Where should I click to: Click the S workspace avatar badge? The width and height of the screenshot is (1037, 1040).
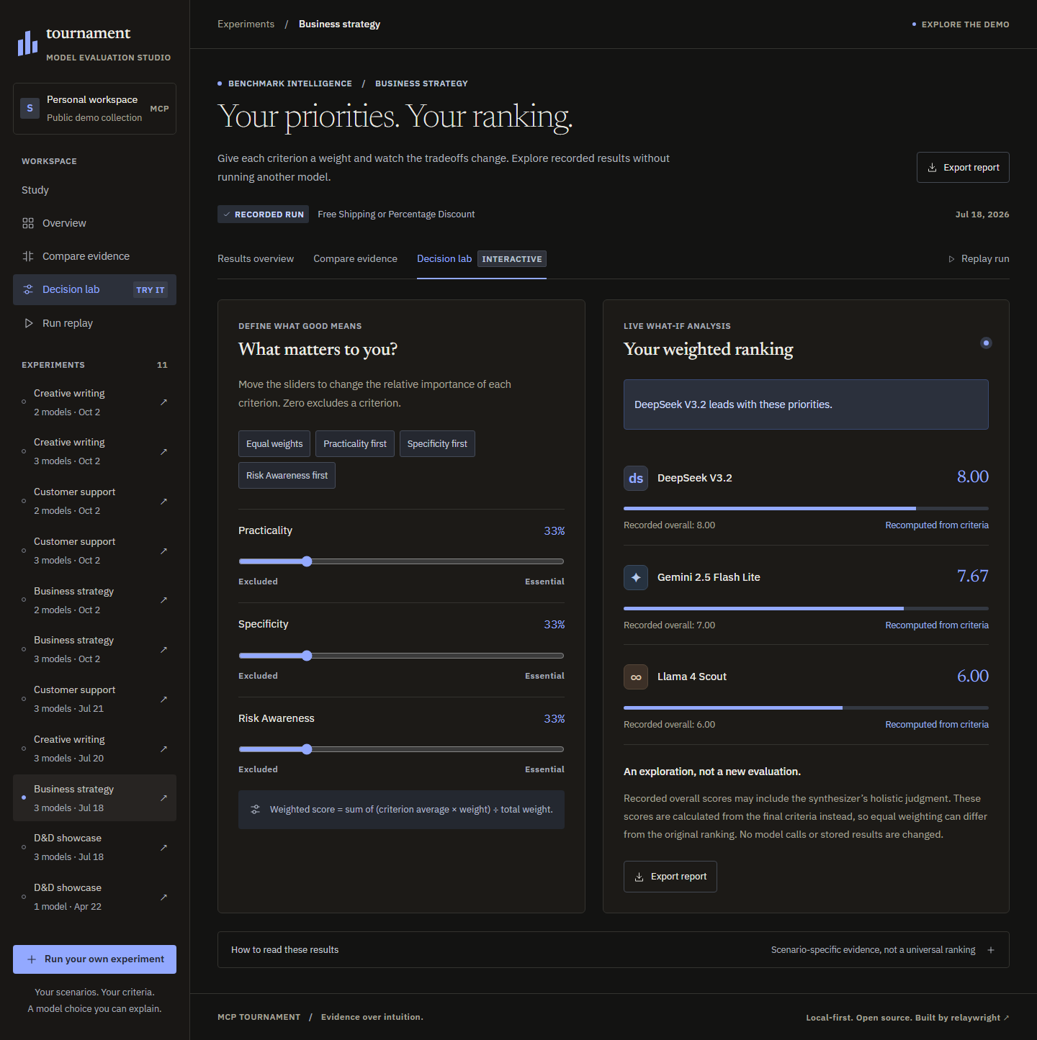click(x=30, y=109)
